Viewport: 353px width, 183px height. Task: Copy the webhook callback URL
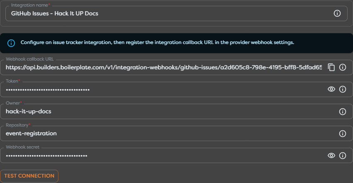click(331, 67)
